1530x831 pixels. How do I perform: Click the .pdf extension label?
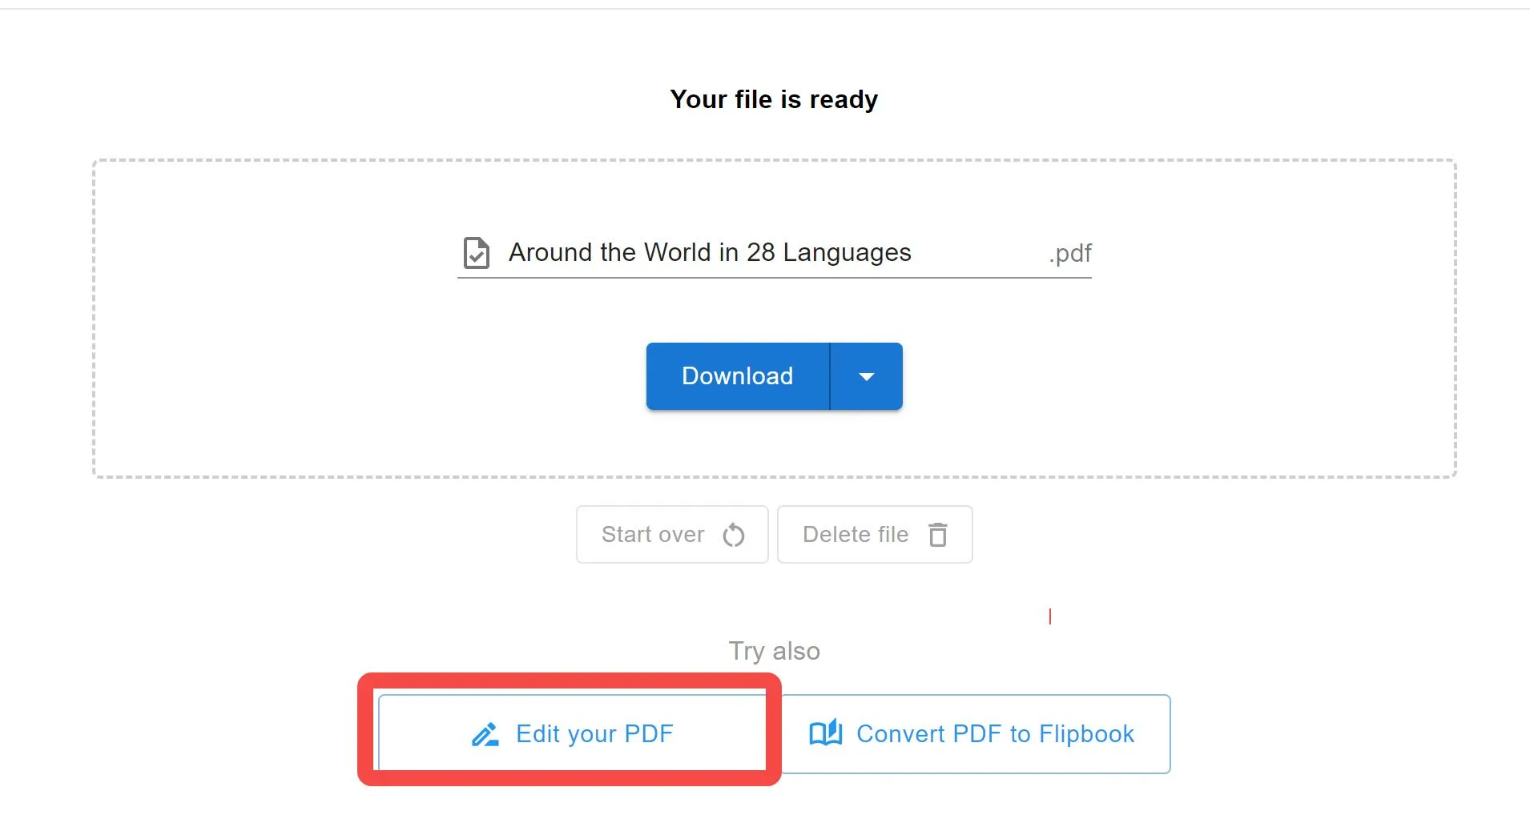(x=1069, y=253)
